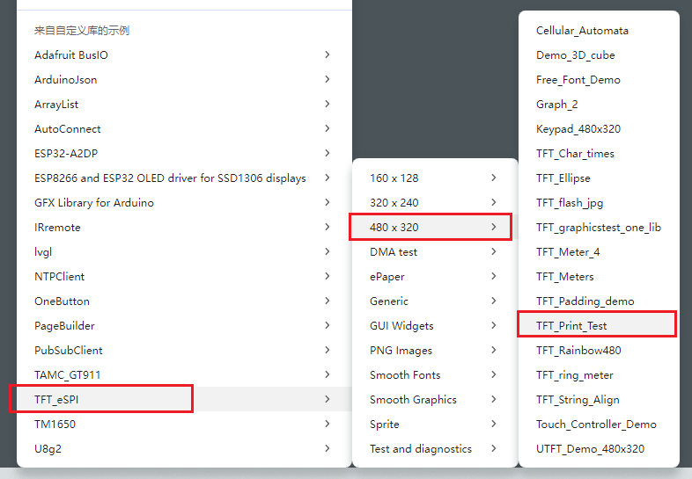This screenshot has height=479, width=692.
Task: Expand the DMA test submenu arrow
Action: click(x=494, y=252)
